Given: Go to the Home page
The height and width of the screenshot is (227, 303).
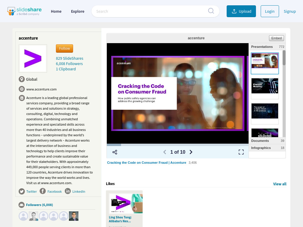Looking at the screenshot, I should point(56,12).
